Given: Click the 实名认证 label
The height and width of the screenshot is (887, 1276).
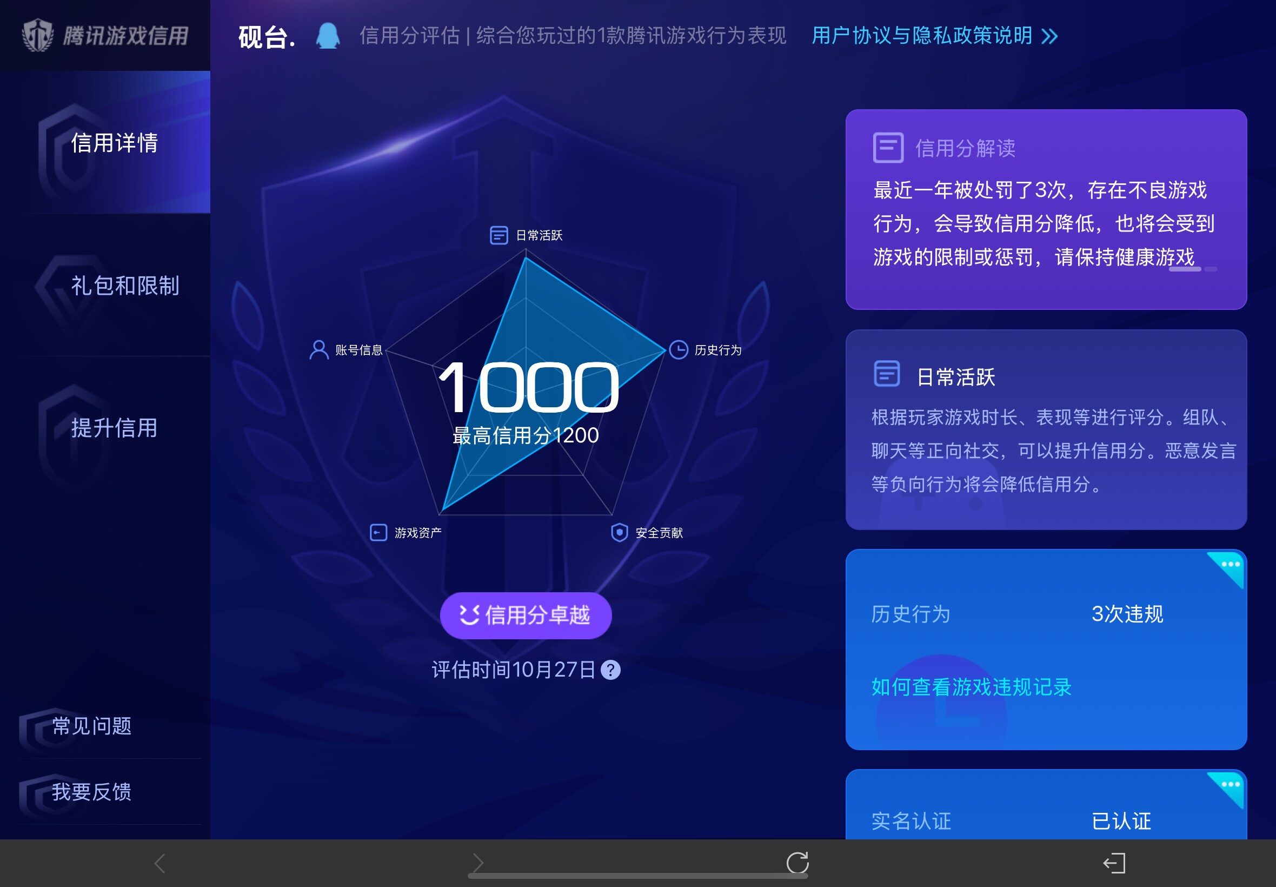Looking at the screenshot, I should (911, 821).
